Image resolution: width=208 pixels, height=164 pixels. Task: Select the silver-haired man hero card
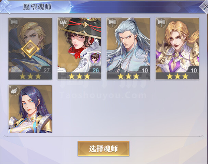[x=128, y=49]
